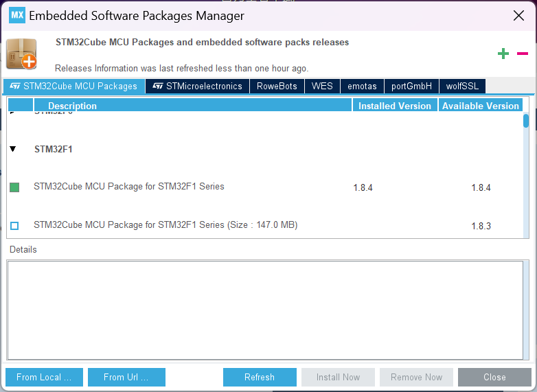Screen dimensions: 537x392
Task: Close the dialog with the X button
Action: pos(519,15)
